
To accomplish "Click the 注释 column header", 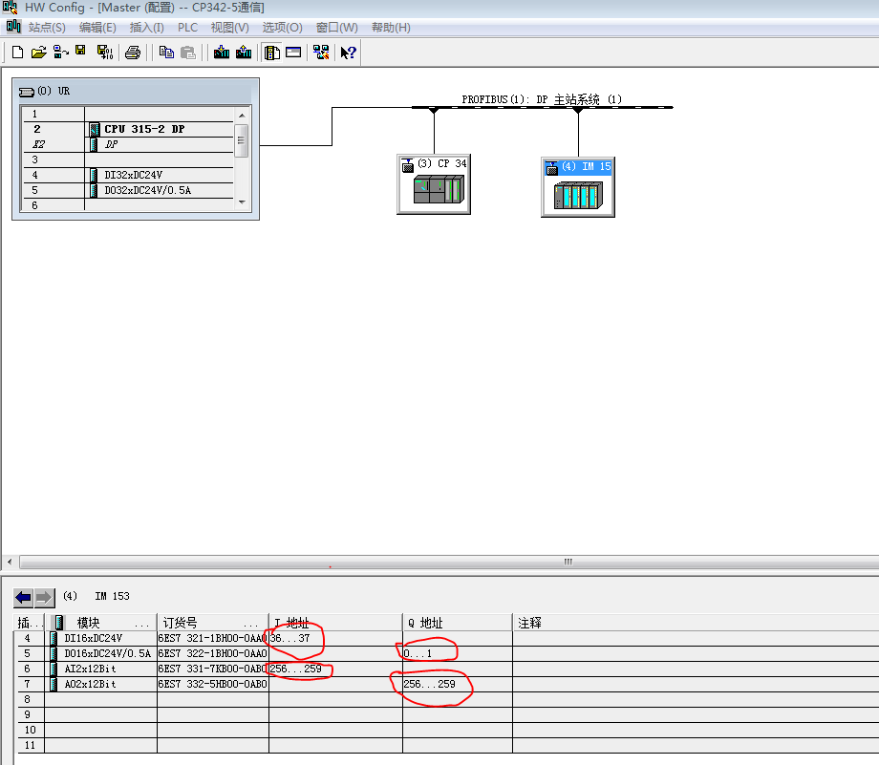I will 696,623.
